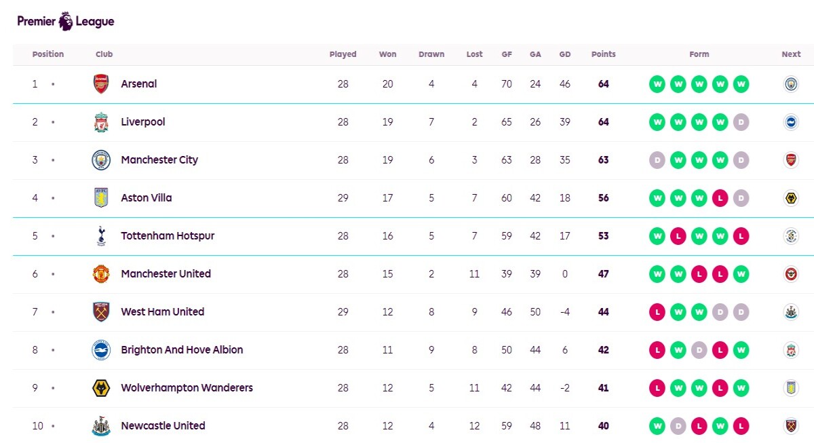Select the Aston Villa crest icon

(101, 198)
